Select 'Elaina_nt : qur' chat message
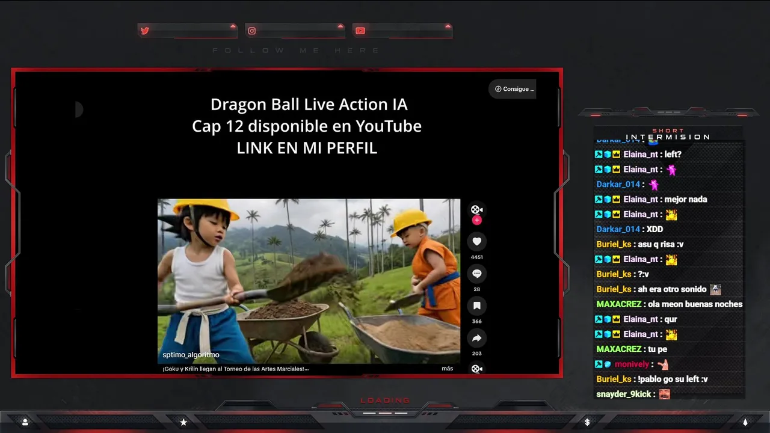Screen dimensions: 770x433 click(636, 319)
